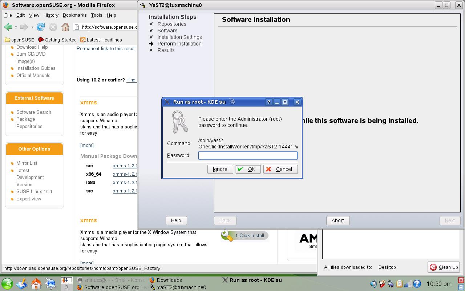Launch the Konqueror browser icon in the panel
Screen dimensions: 465x291
[x=51, y=284]
